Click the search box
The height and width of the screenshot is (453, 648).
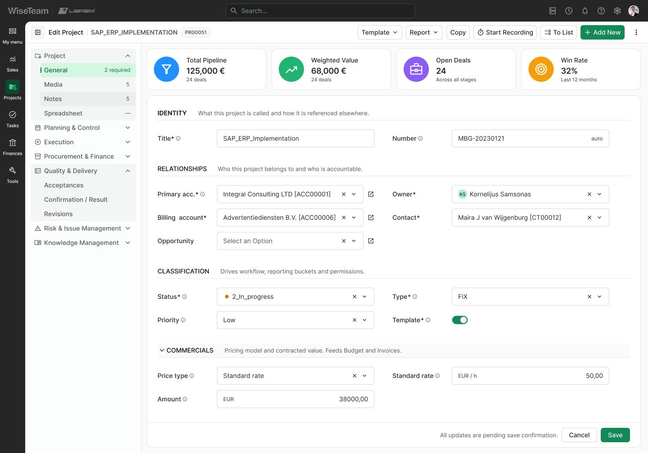pyautogui.click(x=320, y=11)
